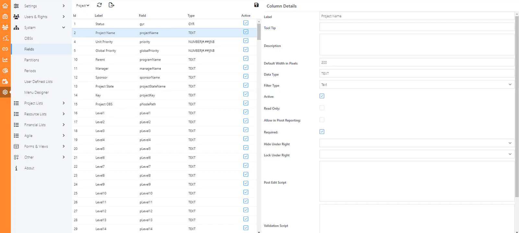Image resolution: width=519 pixels, height=233 pixels.
Task: Open the Filter Type dropdown
Action: tap(417, 84)
